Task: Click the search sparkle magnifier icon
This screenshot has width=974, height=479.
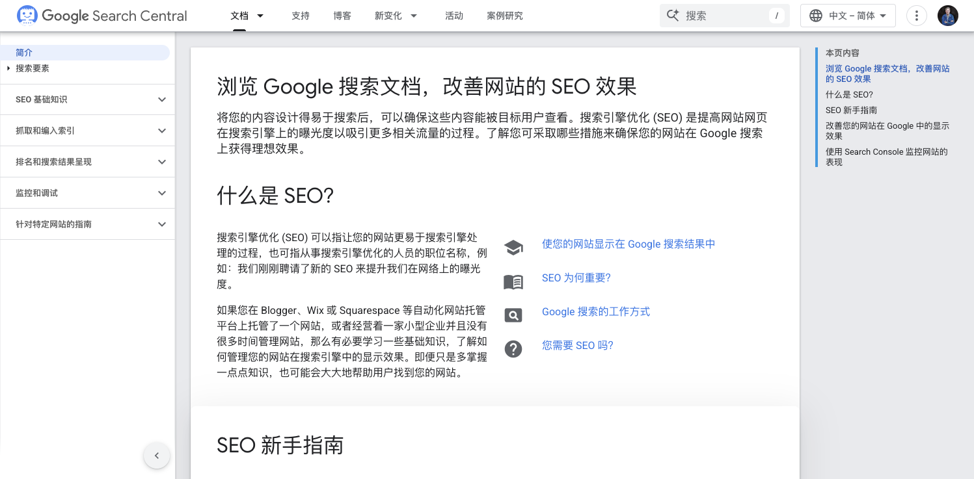Action: tap(673, 16)
